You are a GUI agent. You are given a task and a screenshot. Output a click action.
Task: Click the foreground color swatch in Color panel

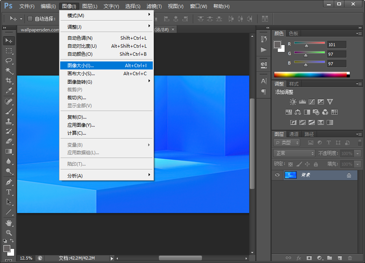tap(277, 45)
